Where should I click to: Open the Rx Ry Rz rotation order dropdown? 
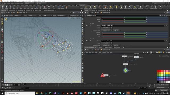[116, 30]
